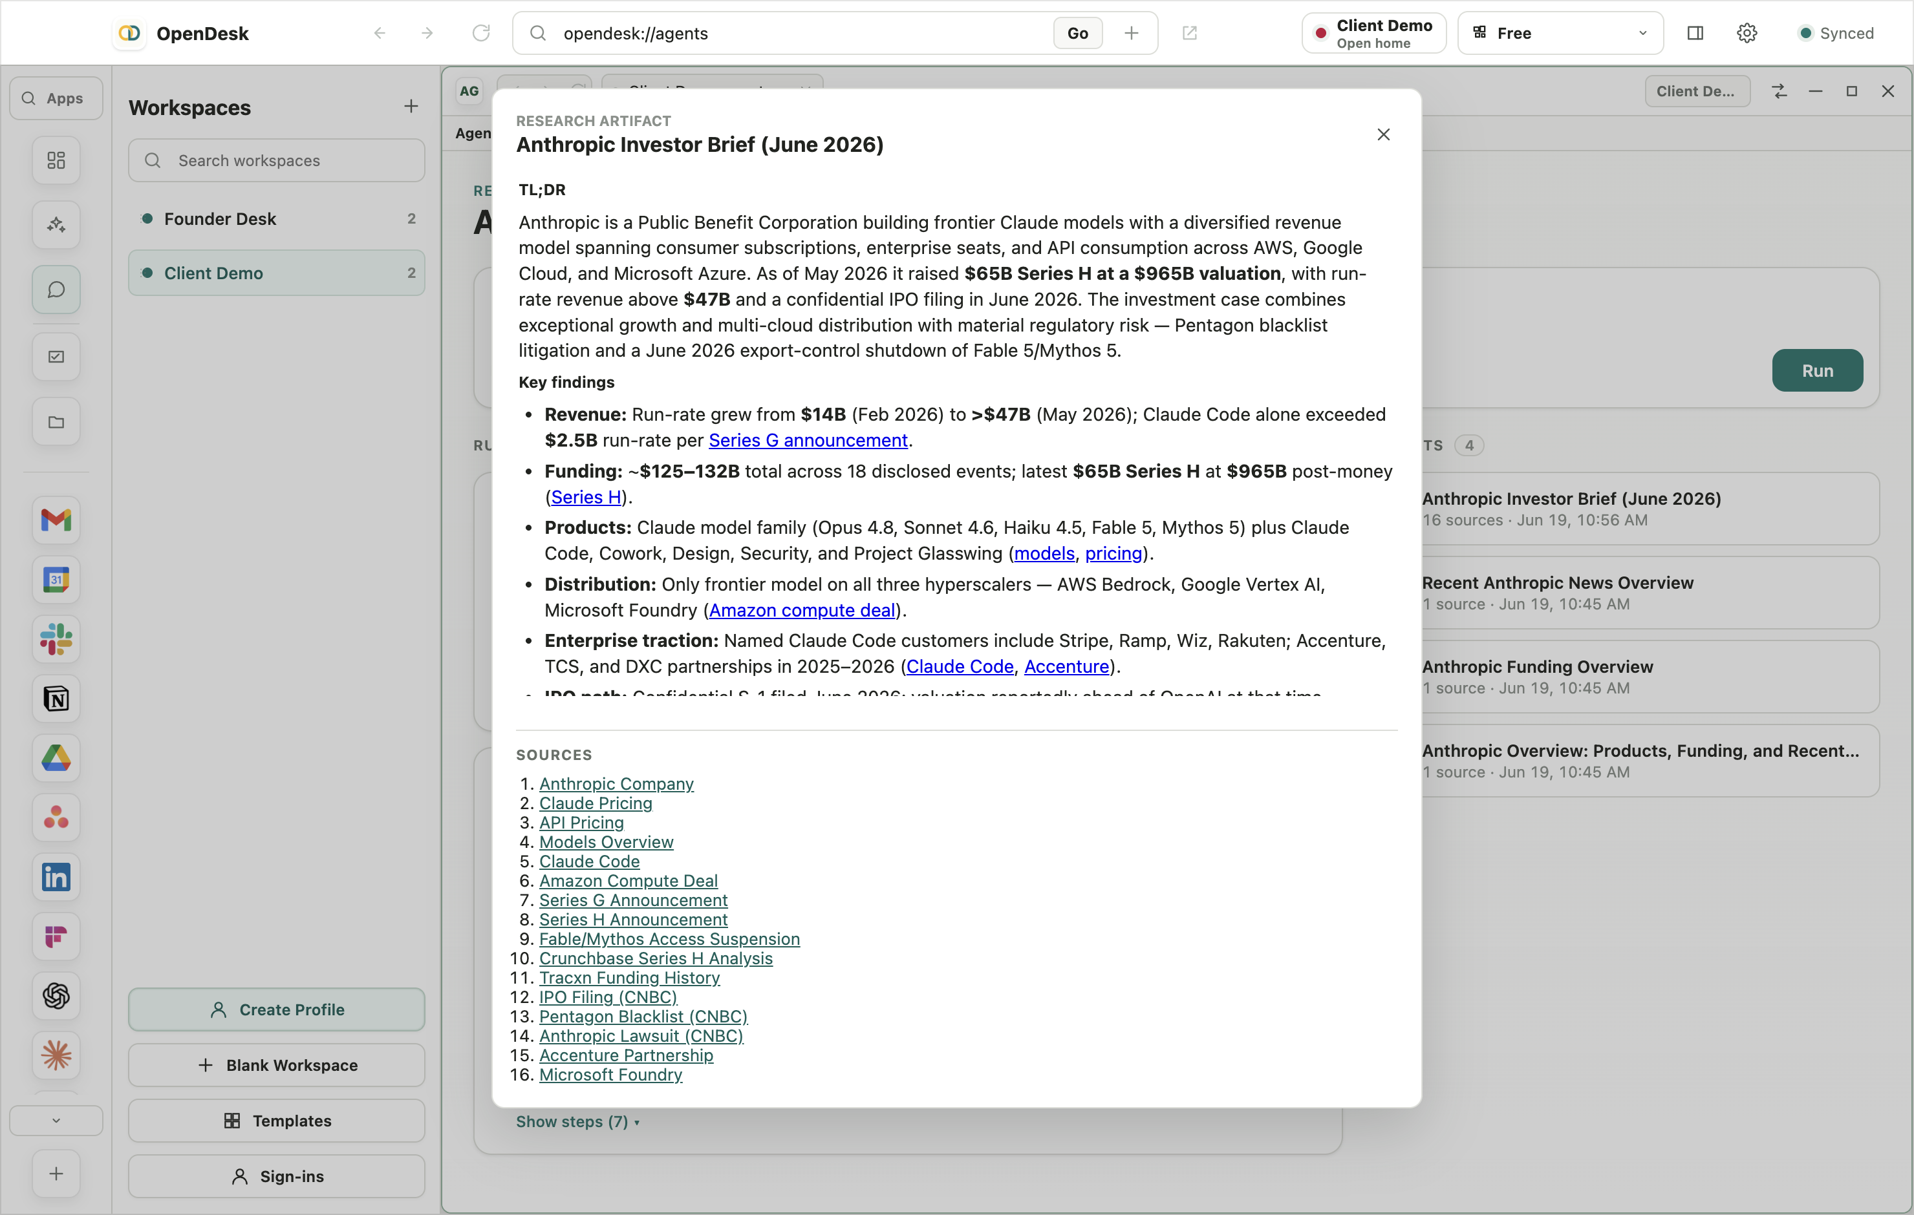Open the Slack app icon
The image size is (1914, 1215).
tap(56, 640)
